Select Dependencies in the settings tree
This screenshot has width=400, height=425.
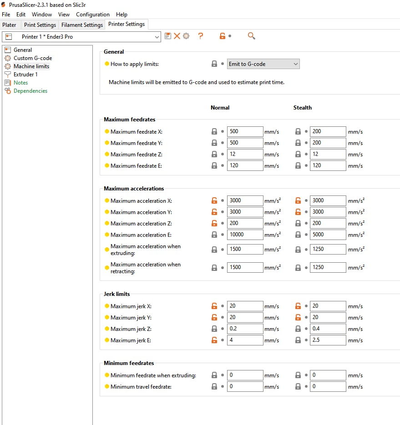tap(30, 91)
